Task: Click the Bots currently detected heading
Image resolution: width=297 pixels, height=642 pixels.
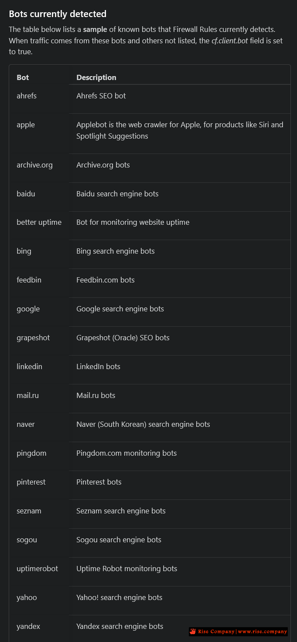Action: coord(58,14)
